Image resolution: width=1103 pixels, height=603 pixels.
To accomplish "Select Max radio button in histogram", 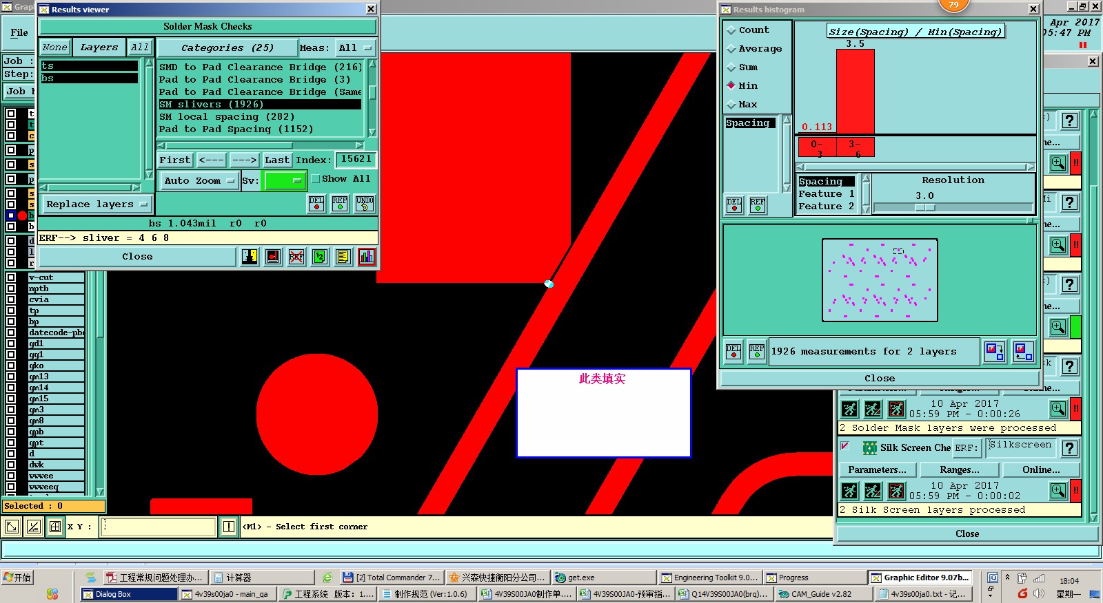I will pyautogui.click(x=731, y=105).
